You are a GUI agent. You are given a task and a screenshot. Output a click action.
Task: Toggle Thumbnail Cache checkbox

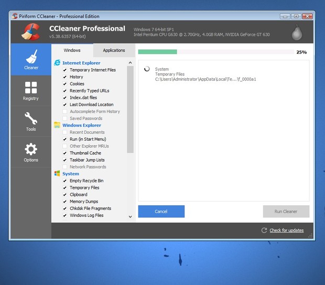pyautogui.click(x=65, y=153)
